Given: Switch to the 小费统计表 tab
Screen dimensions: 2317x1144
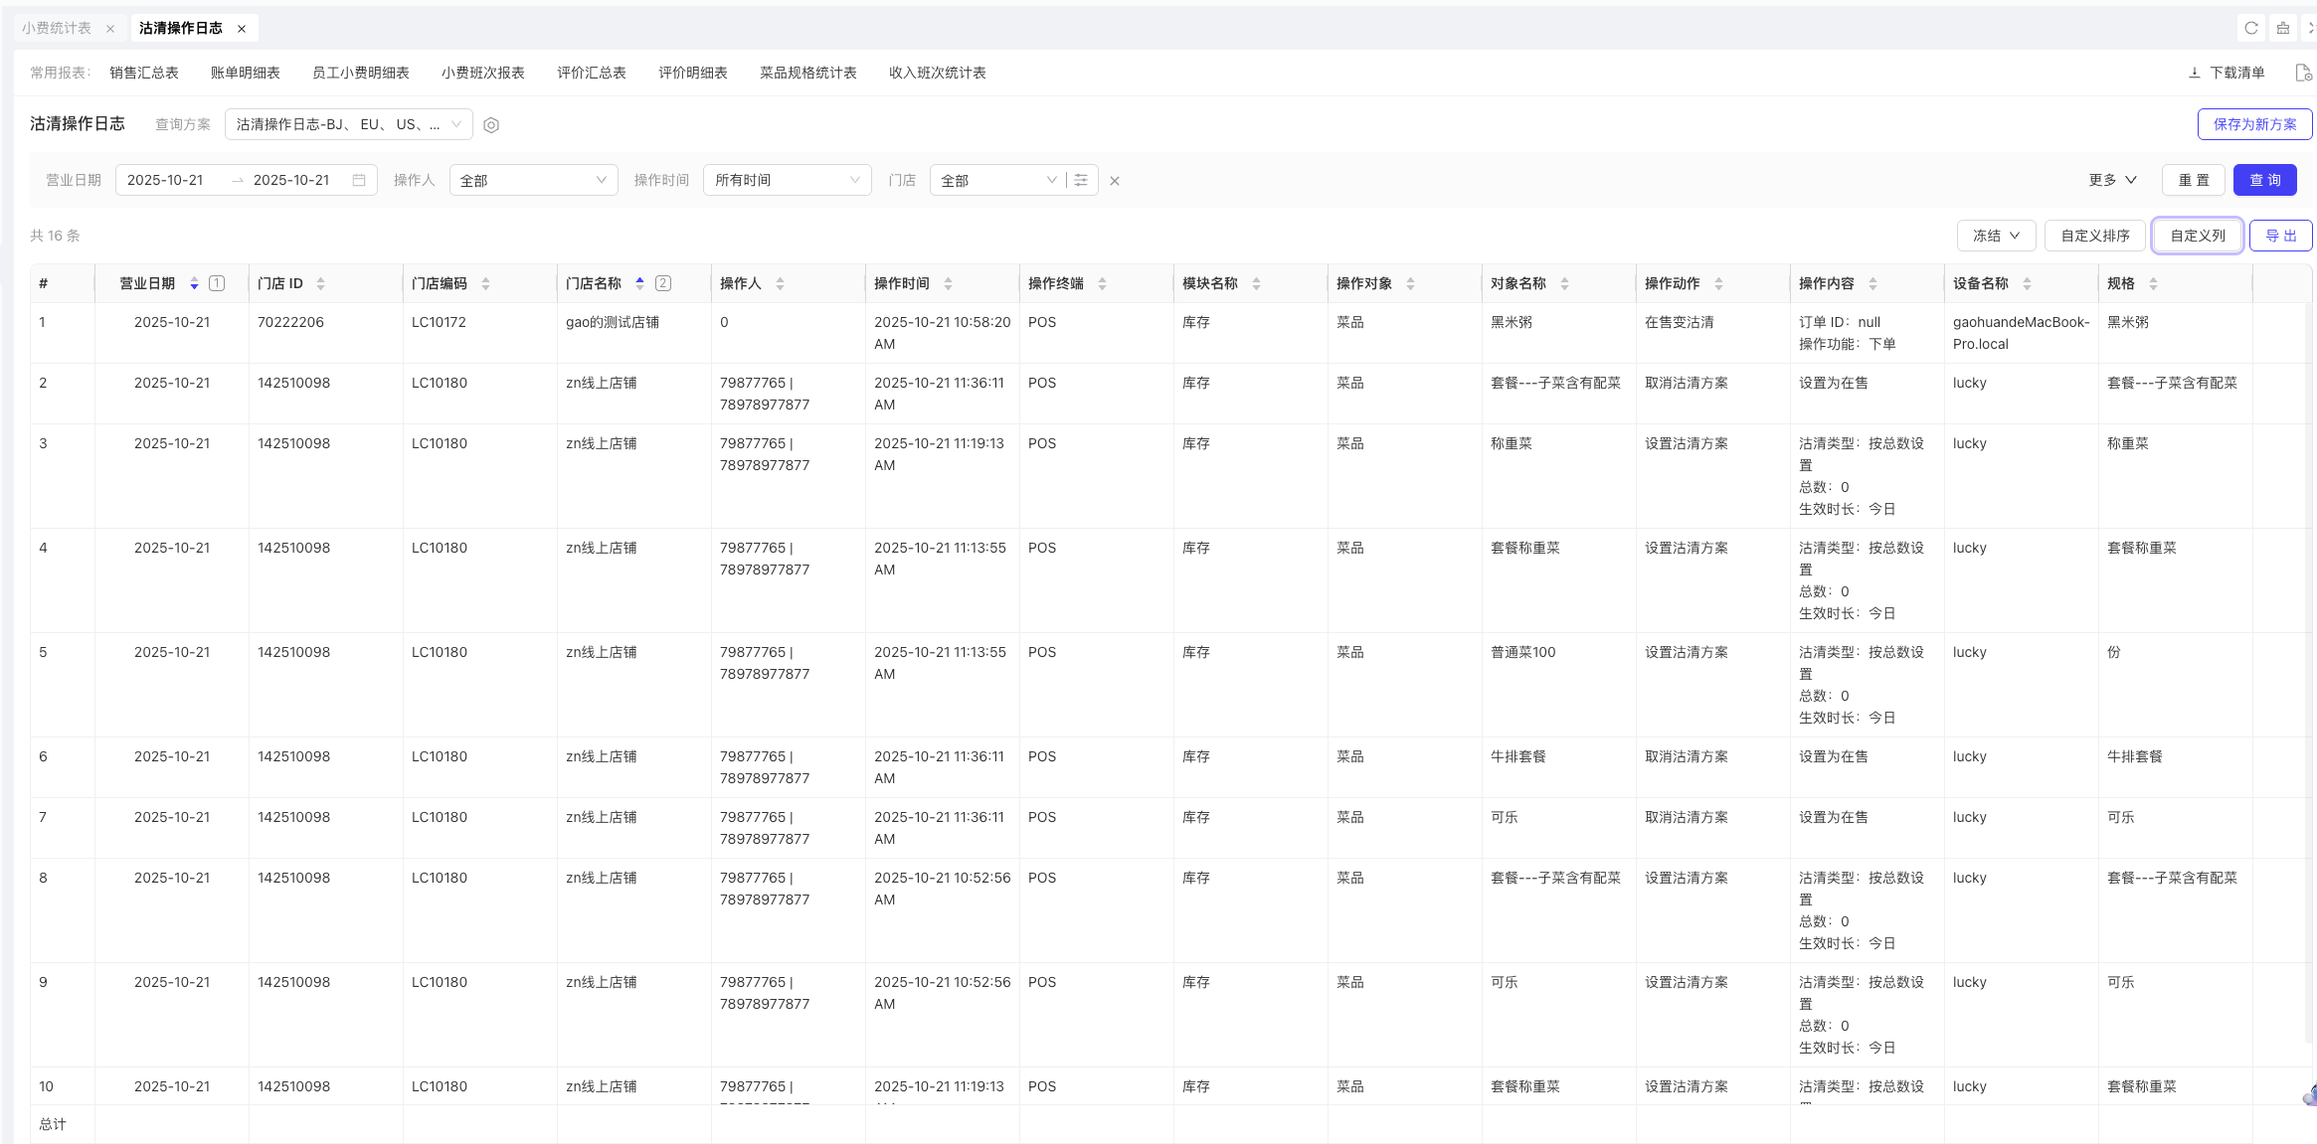Looking at the screenshot, I should click(57, 28).
